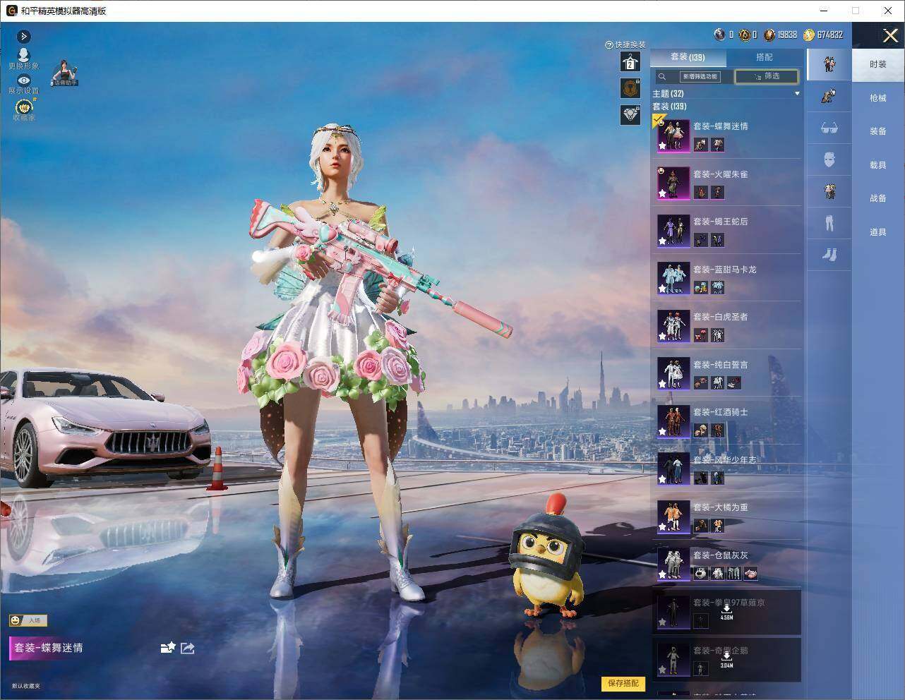Toggle favorite star on 套装-纯白誓言
Viewport: 905px width, 700px height.
662,384
